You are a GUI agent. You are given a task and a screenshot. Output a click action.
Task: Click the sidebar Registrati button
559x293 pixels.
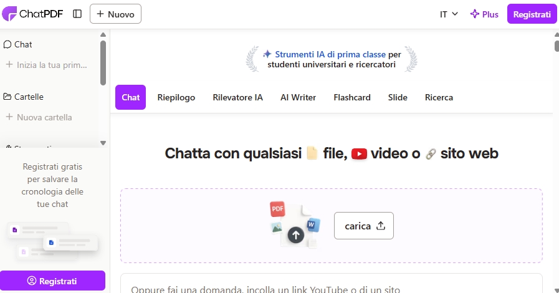point(52,281)
